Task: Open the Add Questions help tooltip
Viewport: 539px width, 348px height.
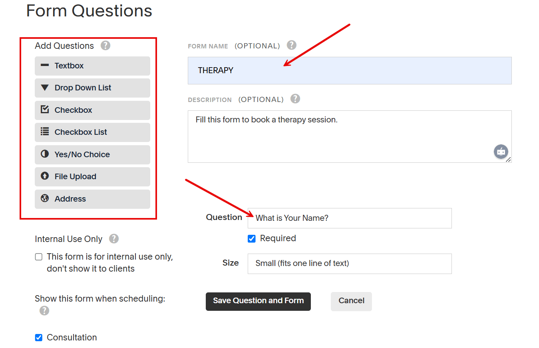Action: click(x=105, y=45)
